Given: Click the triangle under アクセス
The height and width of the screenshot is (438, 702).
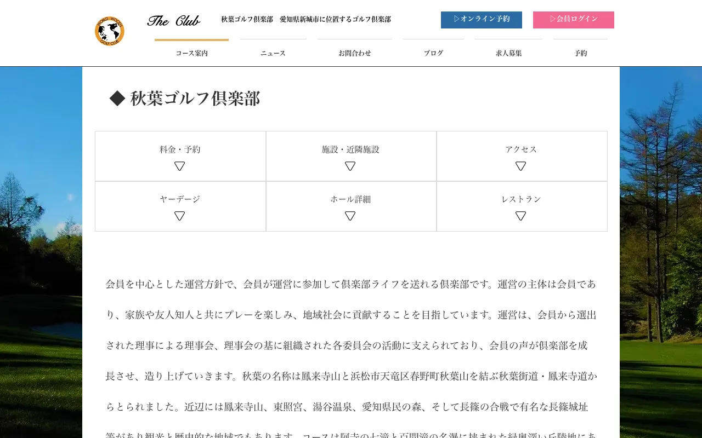Looking at the screenshot, I should pos(521,166).
